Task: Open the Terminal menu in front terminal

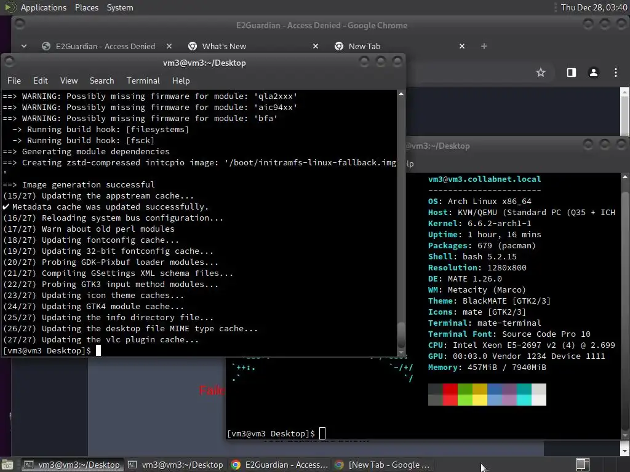Action: tap(143, 81)
